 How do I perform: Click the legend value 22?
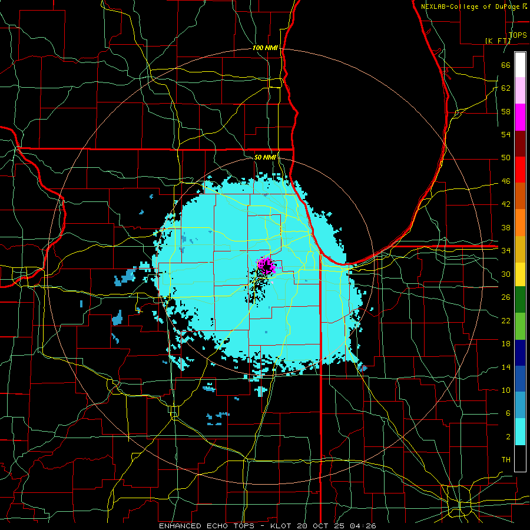[506, 320]
